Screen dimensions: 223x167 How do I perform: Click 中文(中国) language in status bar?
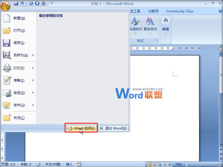[x=53, y=164]
